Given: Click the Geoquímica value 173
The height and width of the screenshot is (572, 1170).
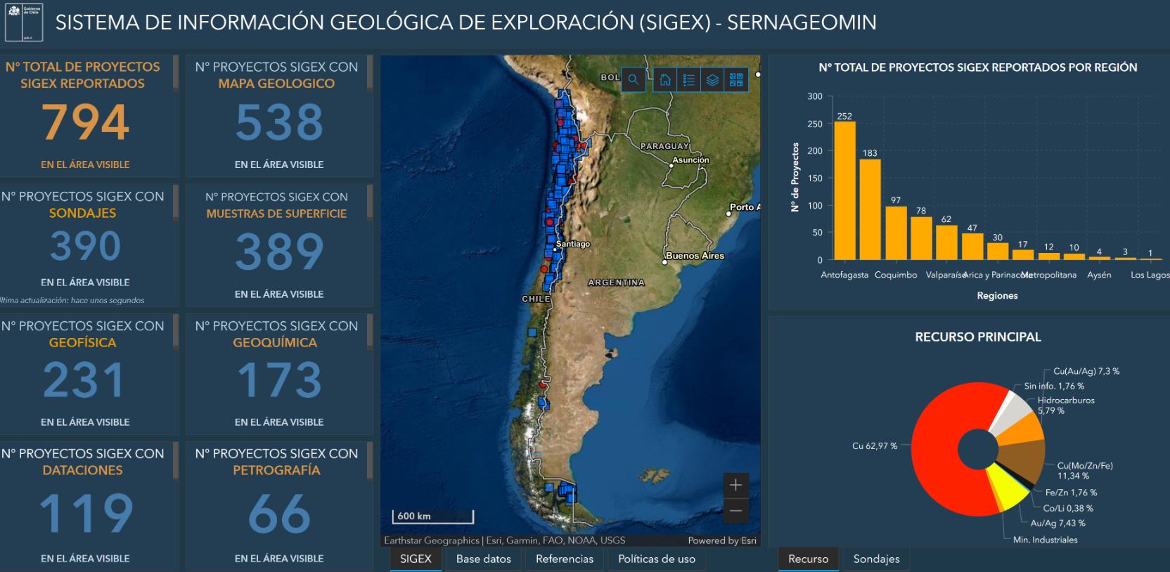Looking at the screenshot, I should click(x=279, y=380).
